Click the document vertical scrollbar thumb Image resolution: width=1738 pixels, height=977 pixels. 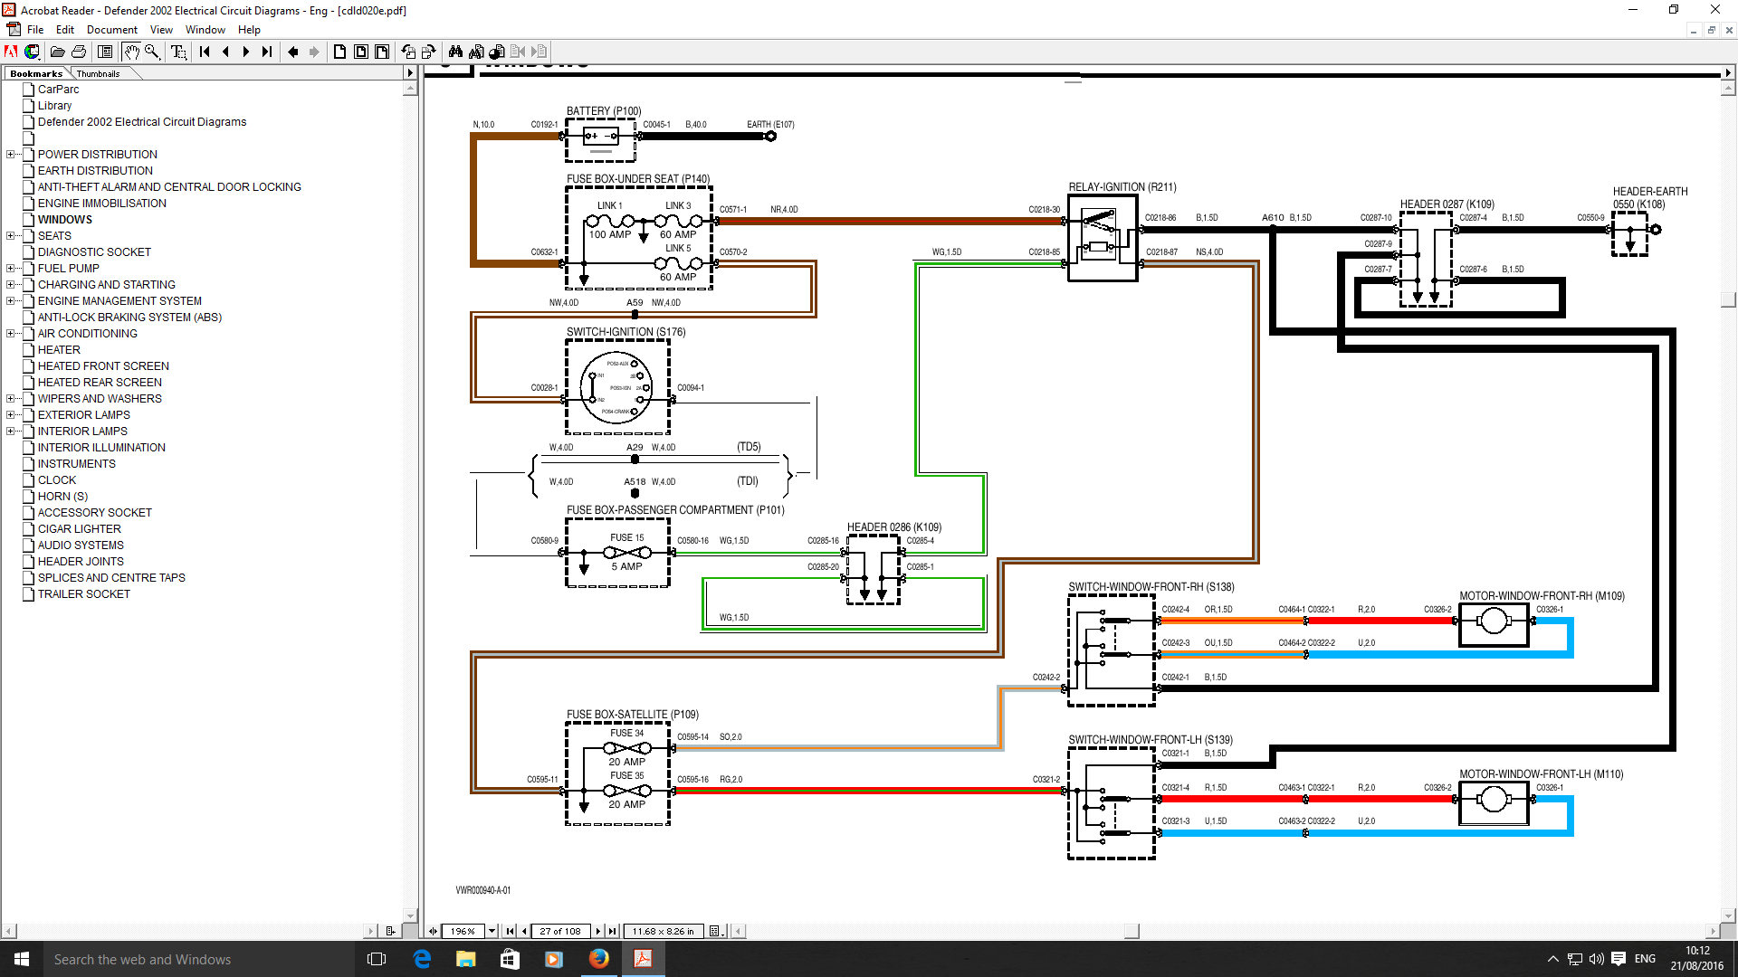(x=1728, y=299)
